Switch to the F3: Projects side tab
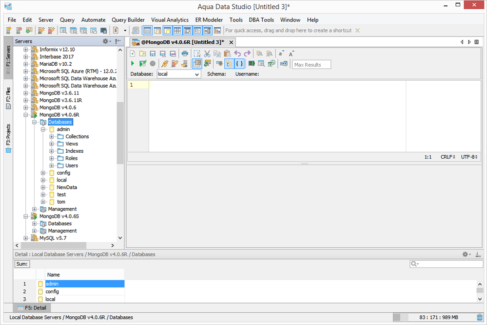Screen dimensions: 487x325 pos(8,138)
